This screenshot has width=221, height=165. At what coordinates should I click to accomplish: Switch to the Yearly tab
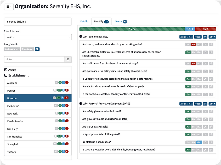tap(121, 21)
